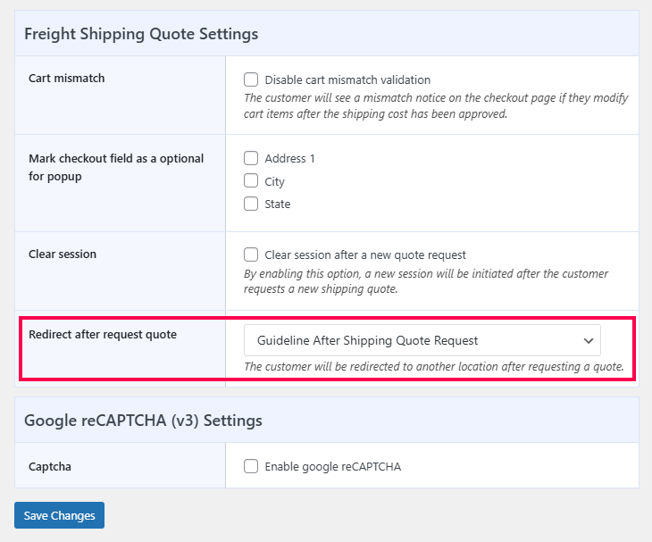This screenshot has width=652, height=542.
Task: Click the Captcha row label
Action: [x=50, y=465]
